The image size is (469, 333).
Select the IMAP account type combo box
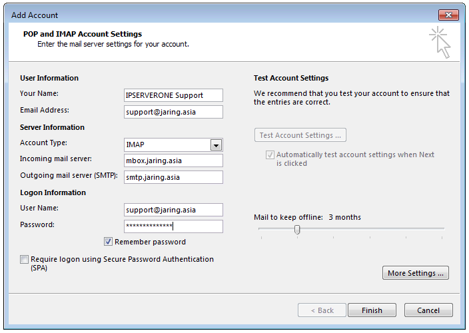(173, 145)
